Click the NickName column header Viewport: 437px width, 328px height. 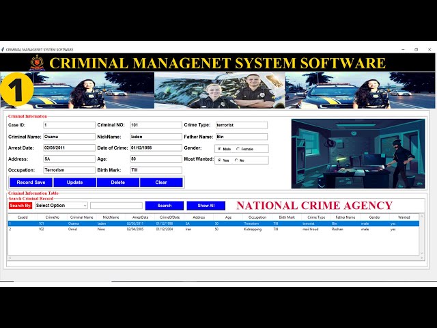click(111, 217)
